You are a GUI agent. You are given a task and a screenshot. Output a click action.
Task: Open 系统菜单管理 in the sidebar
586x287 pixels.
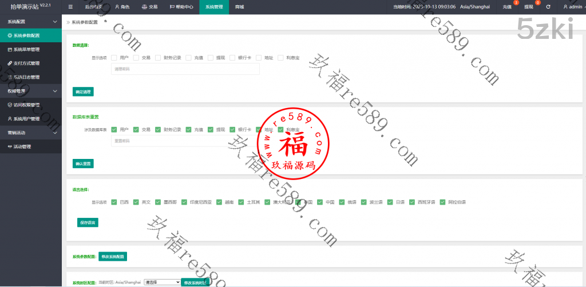point(26,49)
